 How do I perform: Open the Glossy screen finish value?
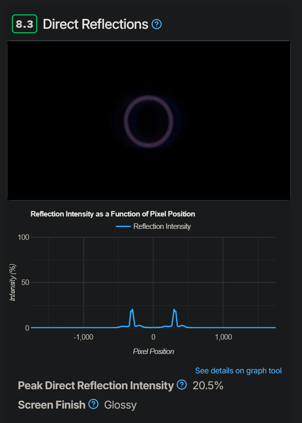pos(120,405)
